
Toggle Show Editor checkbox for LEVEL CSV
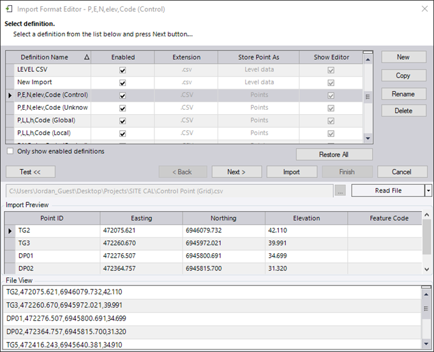(331, 70)
